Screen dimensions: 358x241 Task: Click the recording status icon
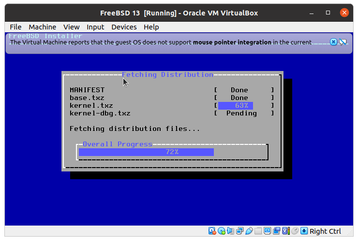(276, 231)
